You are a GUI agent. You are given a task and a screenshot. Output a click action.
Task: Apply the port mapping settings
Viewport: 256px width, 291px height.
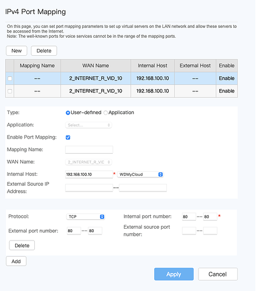point(174,274)
